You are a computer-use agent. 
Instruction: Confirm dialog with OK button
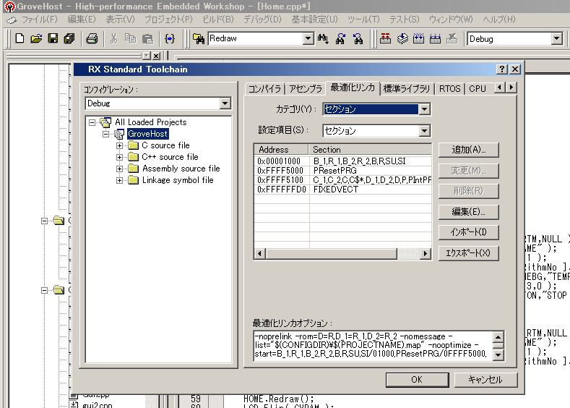click(x=417, y=380)
